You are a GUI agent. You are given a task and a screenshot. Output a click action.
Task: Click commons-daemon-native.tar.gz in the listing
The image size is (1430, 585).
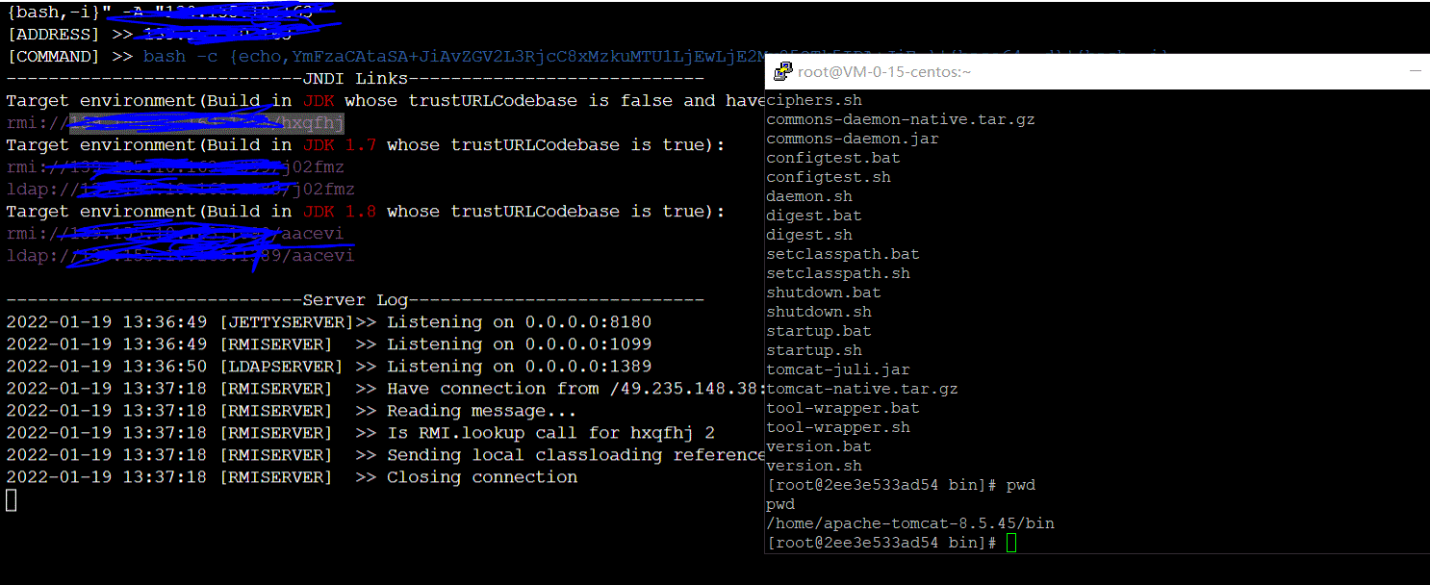click(x=901, y=119)
